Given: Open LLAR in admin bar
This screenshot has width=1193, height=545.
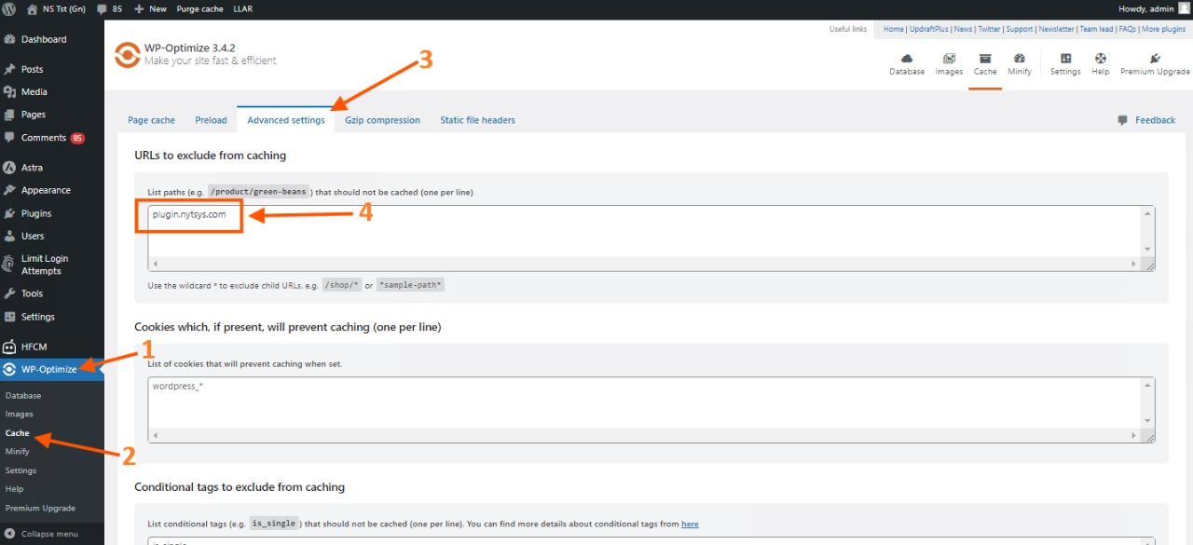Looking at the screenshot, I should tap(242, 8).
